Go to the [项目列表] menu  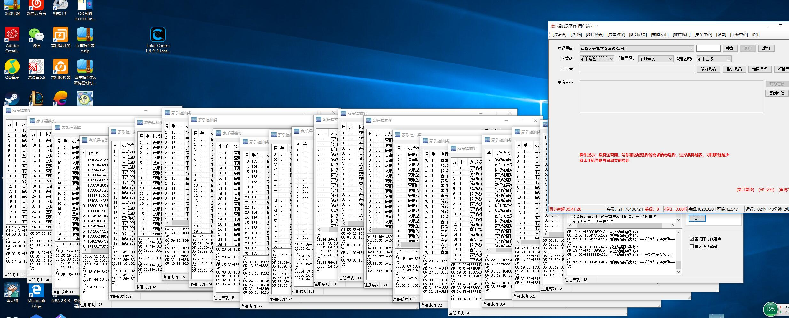[x=595, y=35]
